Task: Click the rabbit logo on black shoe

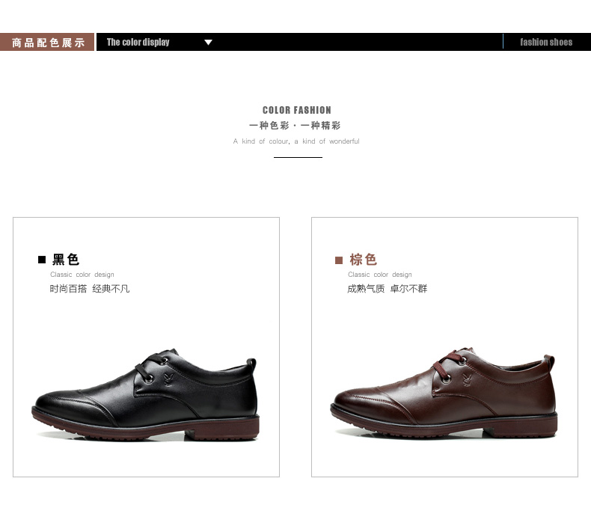Action: coord(168,379)
